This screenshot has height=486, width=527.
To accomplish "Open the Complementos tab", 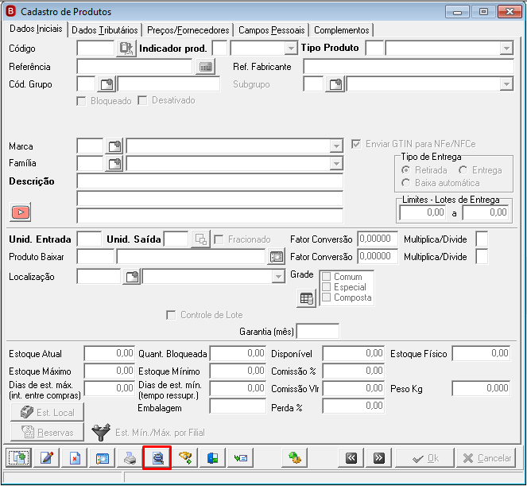I will tap(342, 30).
